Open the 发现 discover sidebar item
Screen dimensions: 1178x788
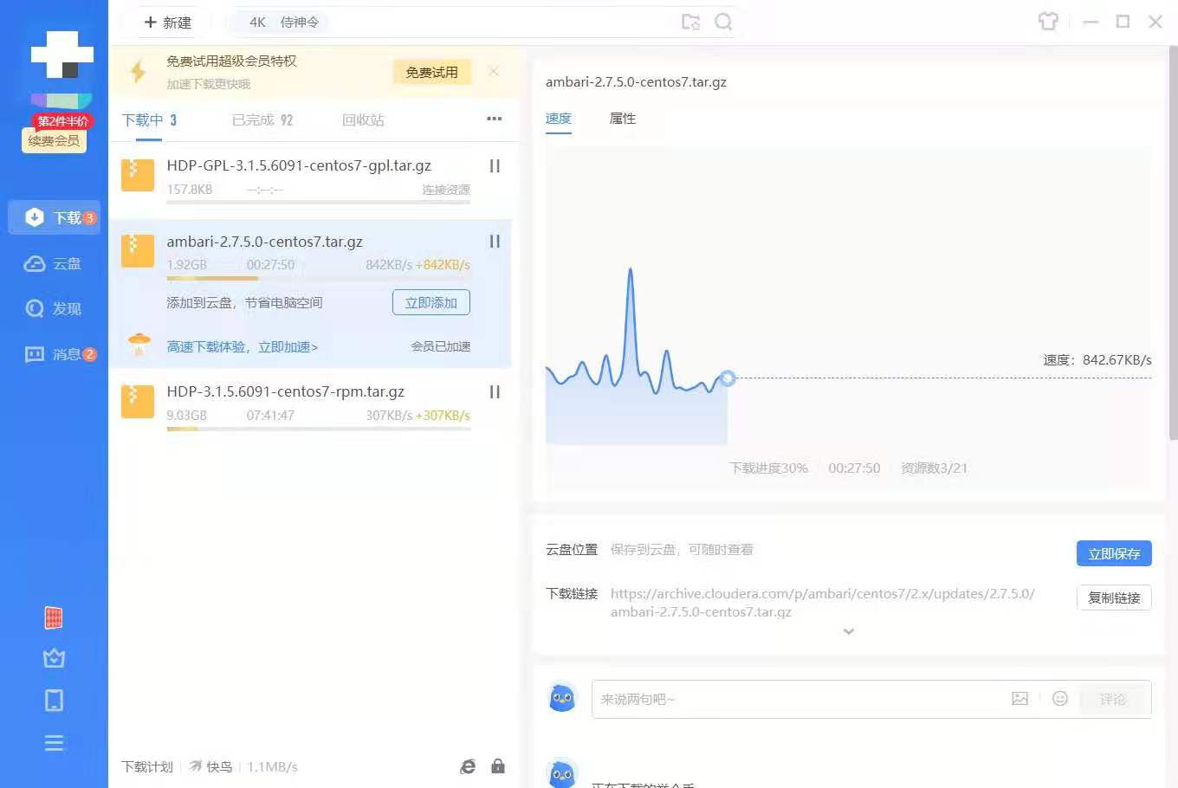pos(54,308)
